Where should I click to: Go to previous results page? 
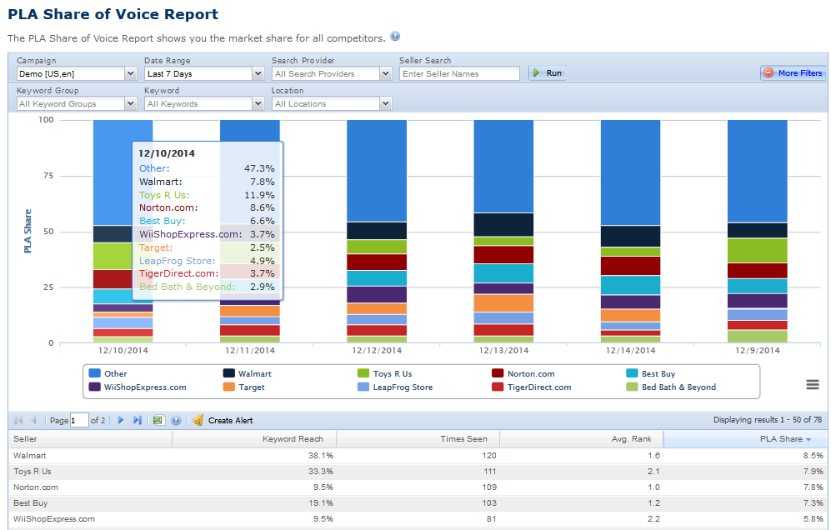point(33,420)
